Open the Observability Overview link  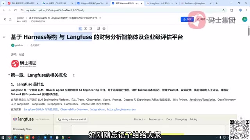click(74, 109)
